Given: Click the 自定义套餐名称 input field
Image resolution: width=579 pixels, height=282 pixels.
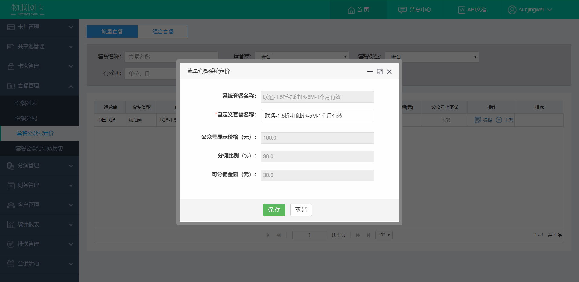Looking at the screenshot, I should pos(317,116).
